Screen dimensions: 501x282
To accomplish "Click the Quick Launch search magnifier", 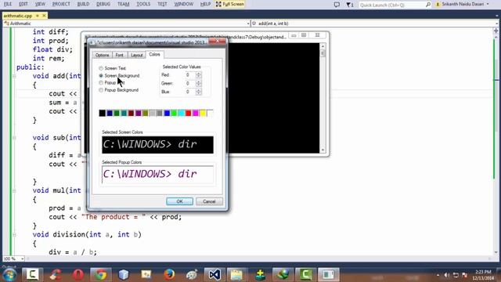I will click(x=428, y=5).
